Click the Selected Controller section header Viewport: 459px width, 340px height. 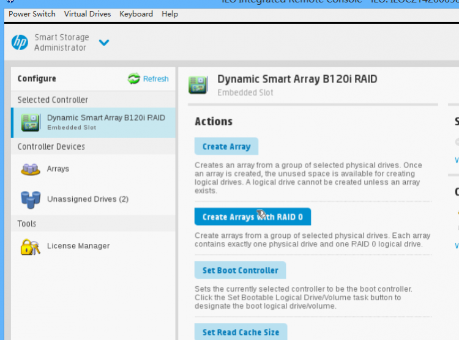53,100
